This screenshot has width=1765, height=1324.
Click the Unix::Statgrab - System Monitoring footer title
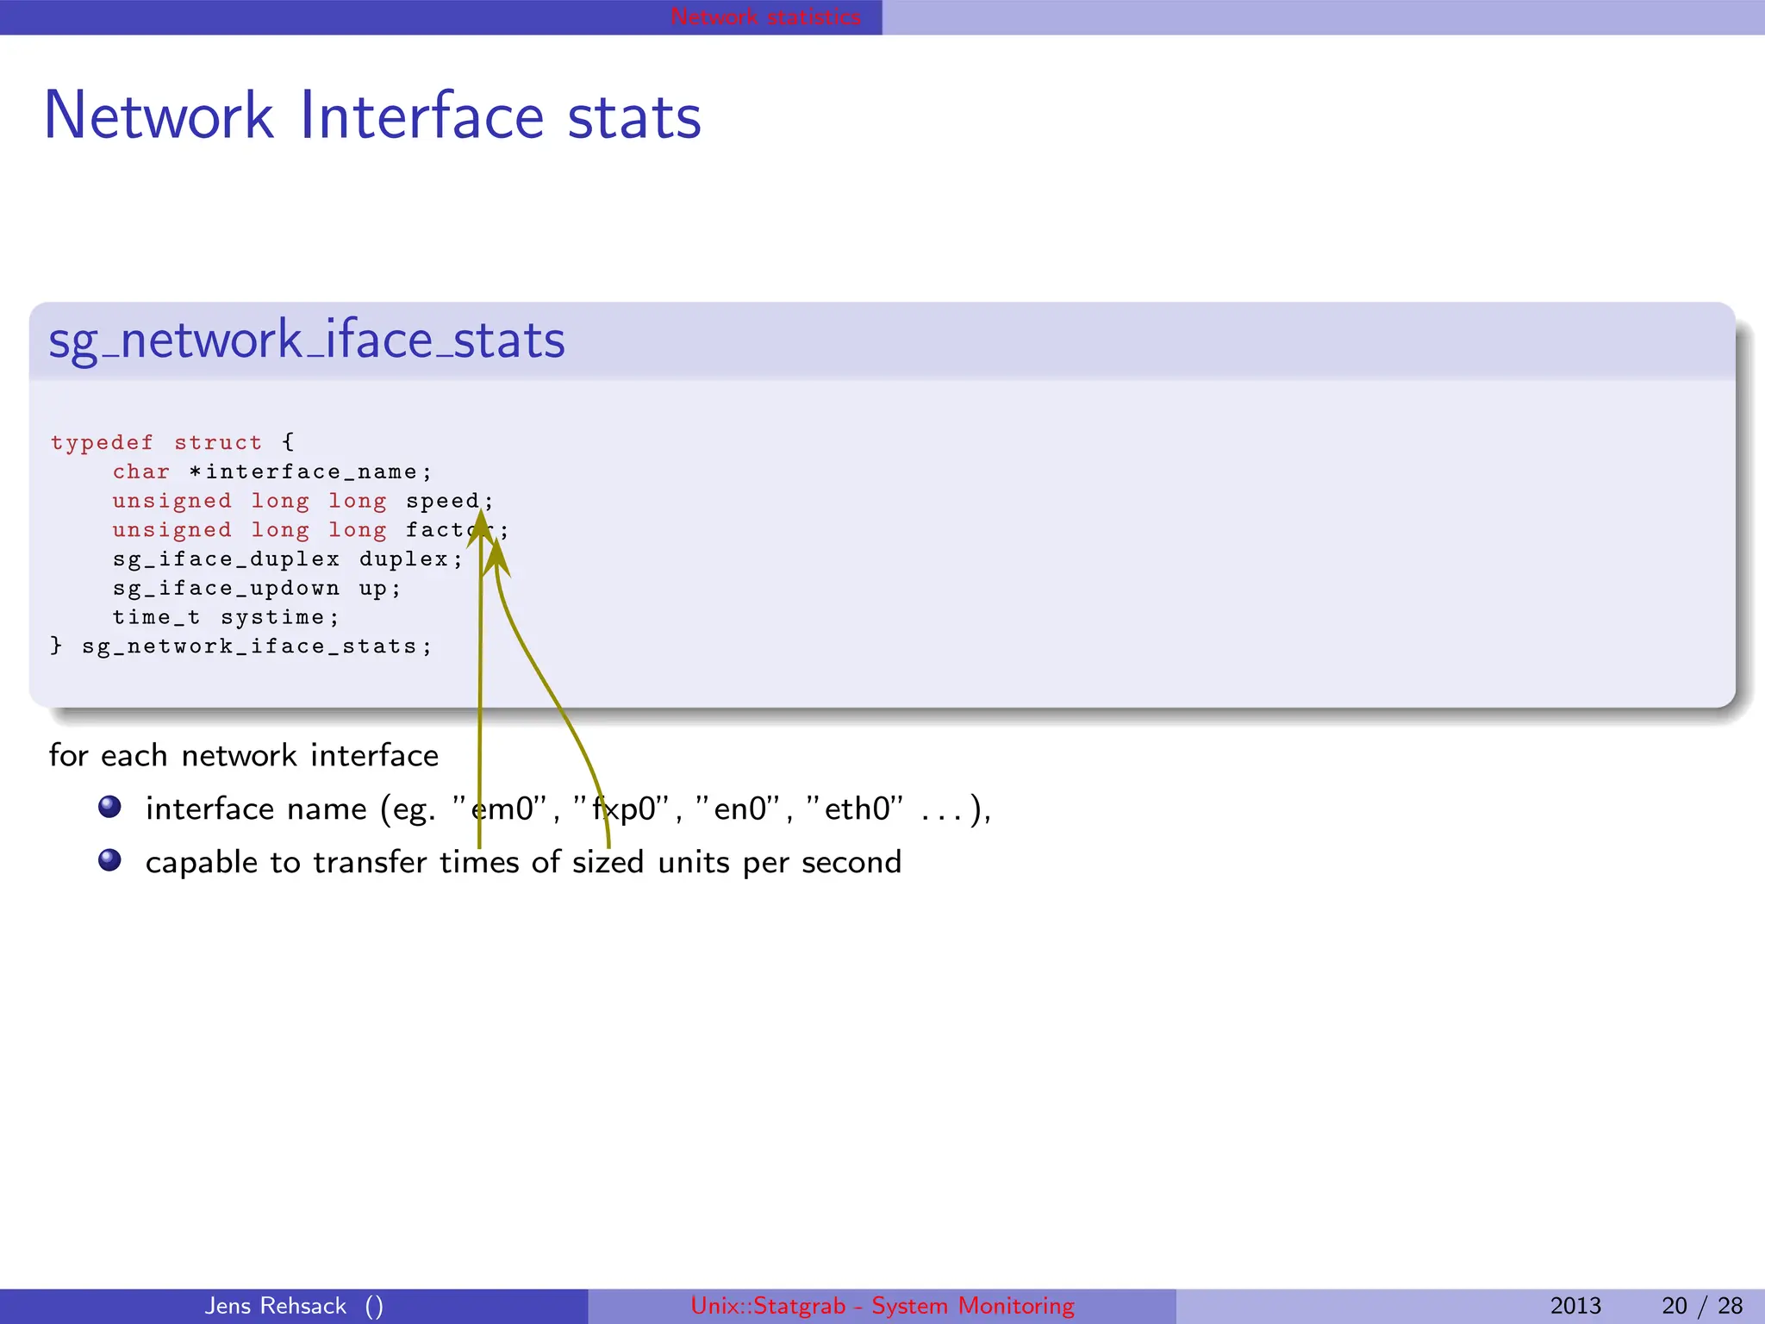pos(882,1306)
